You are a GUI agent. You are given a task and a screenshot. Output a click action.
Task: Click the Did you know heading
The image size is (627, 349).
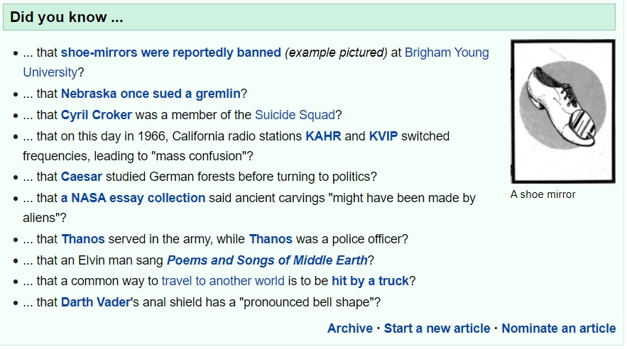tap(67, 18)
